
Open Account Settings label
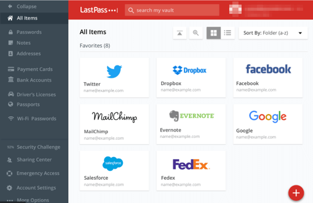[x=36, y=187]
